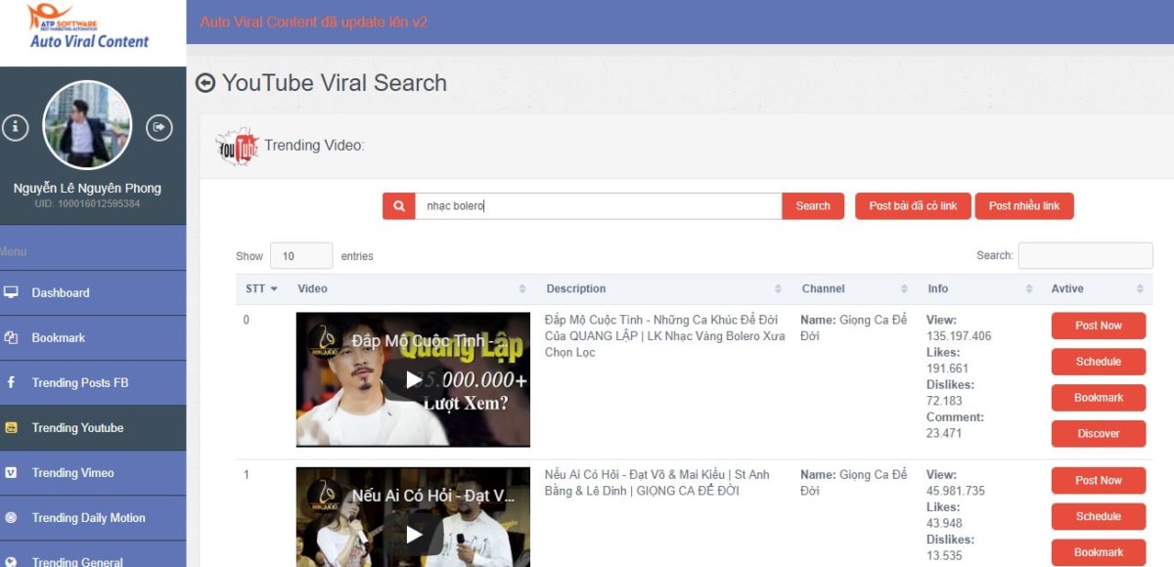Click the Daily Motion sidebar icon
Viewport: 1174px width, 567px height.
12,517
